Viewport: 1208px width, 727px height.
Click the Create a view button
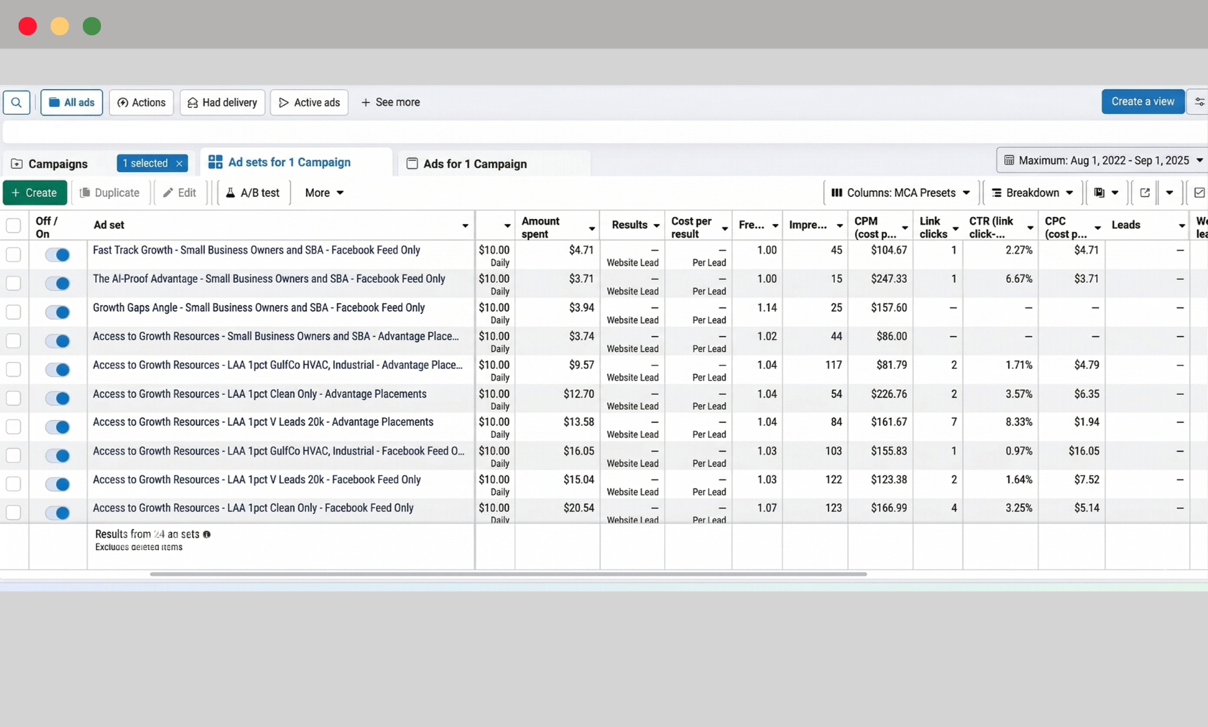tap(1142, 102)
